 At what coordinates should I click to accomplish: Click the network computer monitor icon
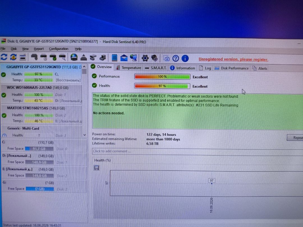pos(134,58)
